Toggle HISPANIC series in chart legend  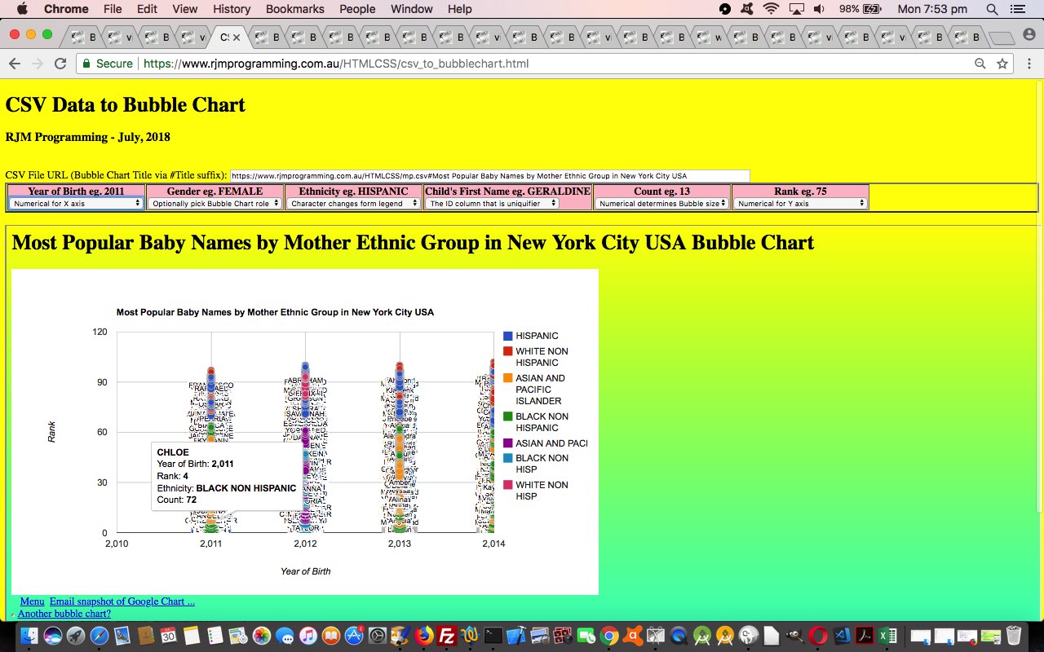coord(536,336)
